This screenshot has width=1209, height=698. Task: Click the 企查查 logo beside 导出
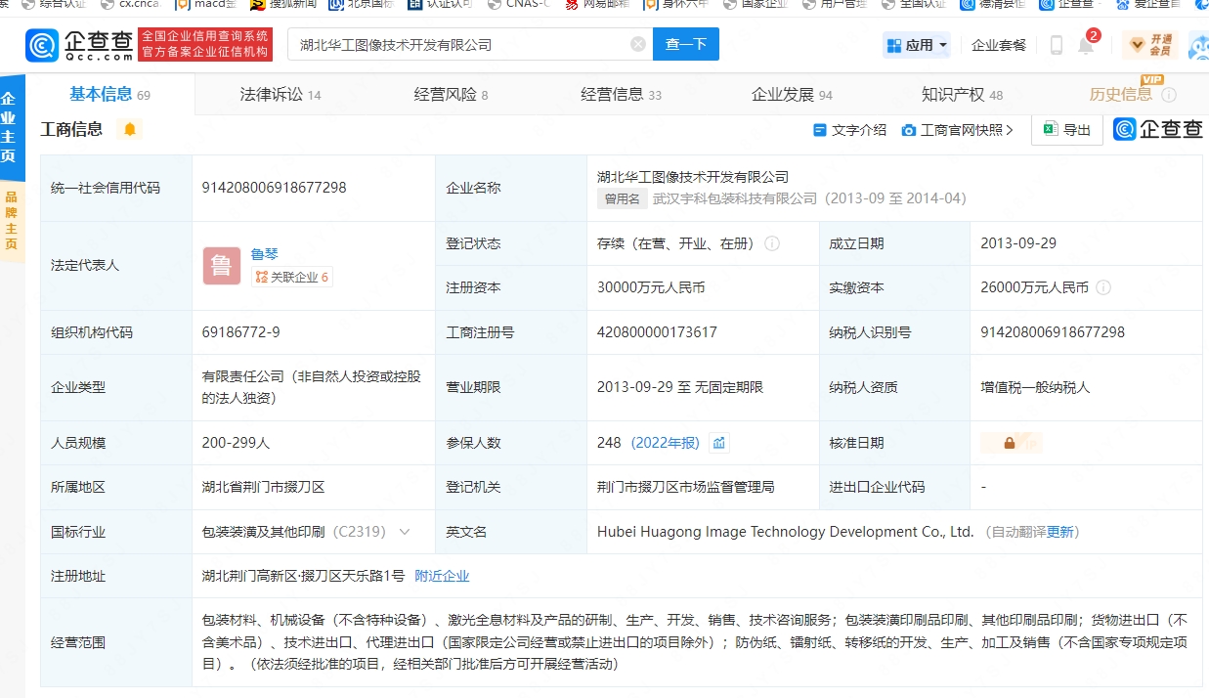[x=1157, y=129]
